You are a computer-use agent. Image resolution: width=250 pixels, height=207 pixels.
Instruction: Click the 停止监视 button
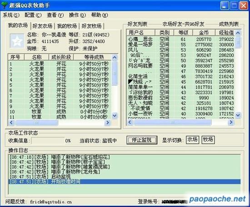click(x=142, y=140)
